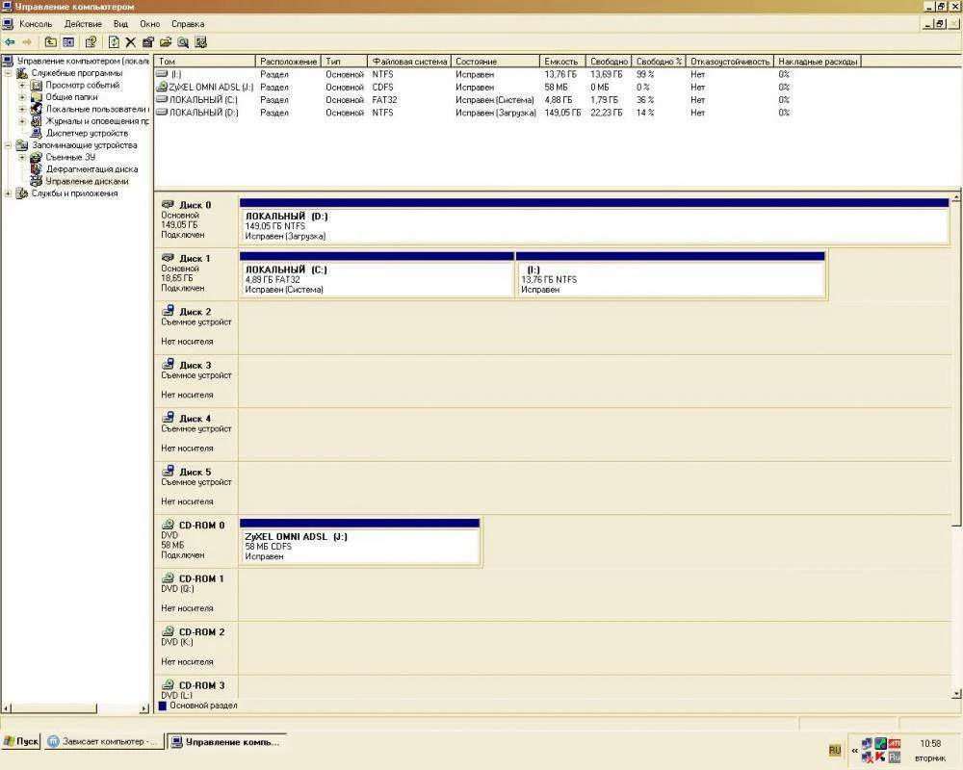Click the RU language indicator on the taskbar
The image size is (963, 770).
(x=835, y=751)
